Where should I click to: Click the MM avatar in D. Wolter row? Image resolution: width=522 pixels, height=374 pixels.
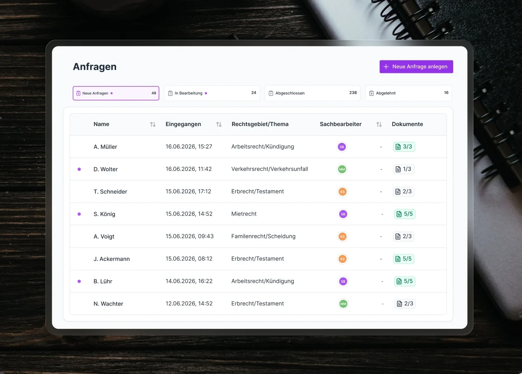[342, 169]
